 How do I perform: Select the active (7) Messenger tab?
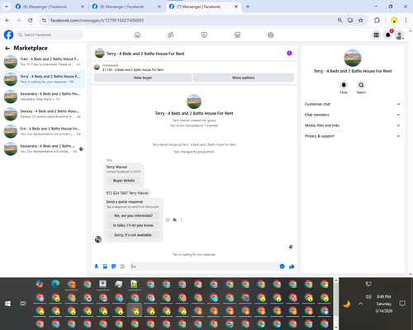(x=203, y=7)
